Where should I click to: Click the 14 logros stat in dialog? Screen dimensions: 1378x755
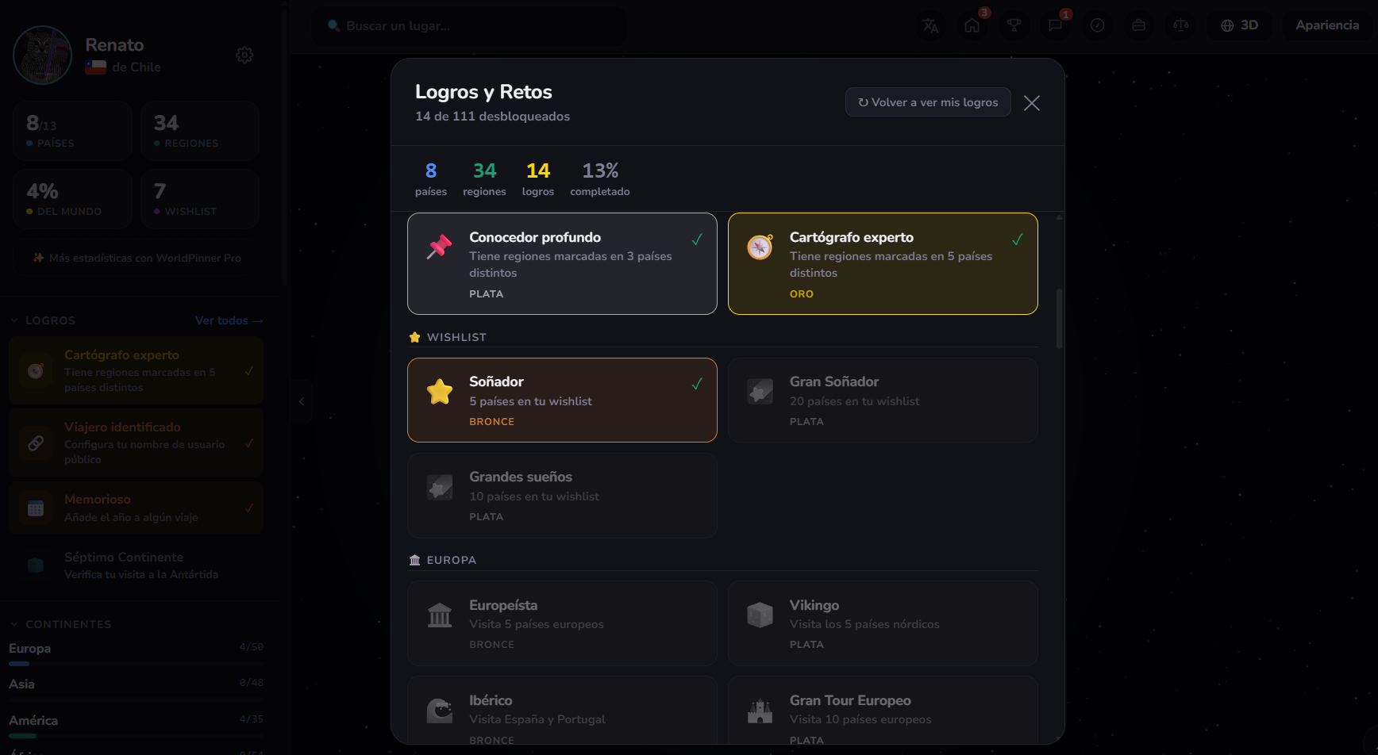tap(538, 179)
